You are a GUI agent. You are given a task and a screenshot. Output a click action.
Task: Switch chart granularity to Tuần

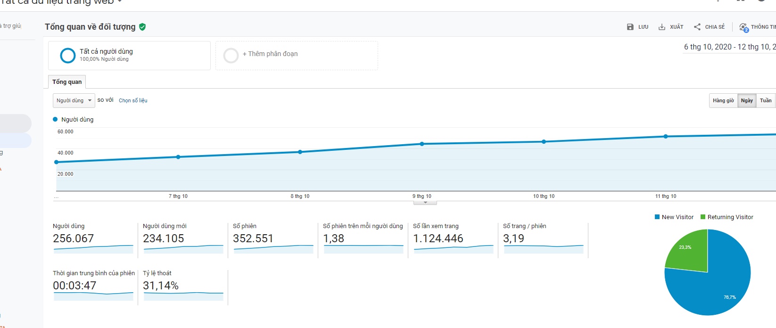[x=766, y=100]
